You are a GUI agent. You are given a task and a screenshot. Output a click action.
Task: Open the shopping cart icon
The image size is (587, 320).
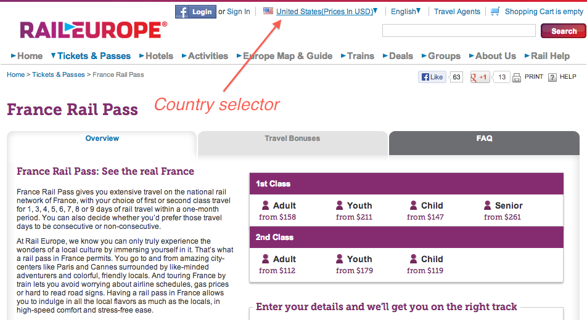point(495,11)
